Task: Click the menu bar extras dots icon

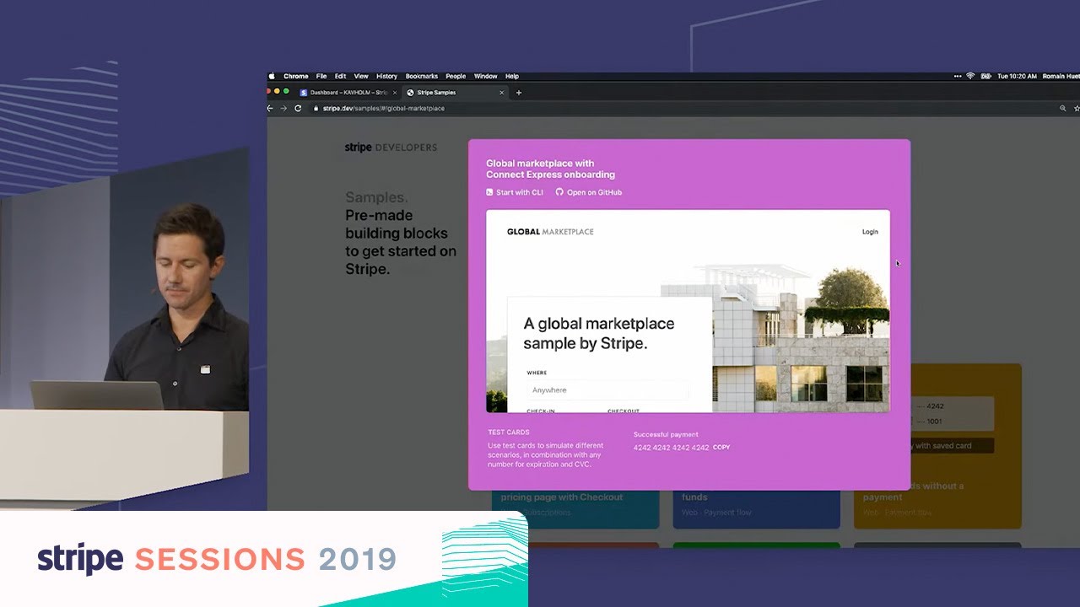Action: click(x=958, y=76)
